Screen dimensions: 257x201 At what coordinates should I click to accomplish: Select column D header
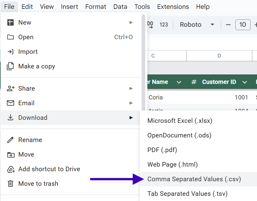click(219, 56)
